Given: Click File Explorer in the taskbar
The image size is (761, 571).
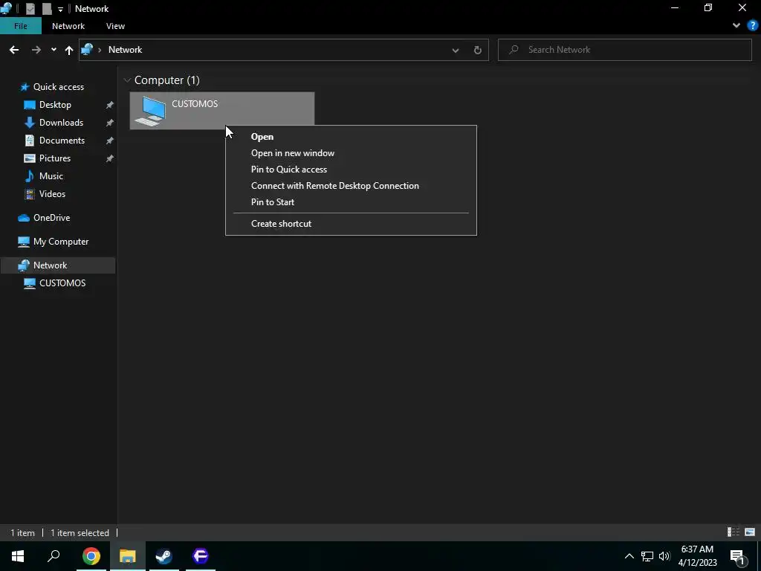Looking at the screenshot, I should 128,556.
